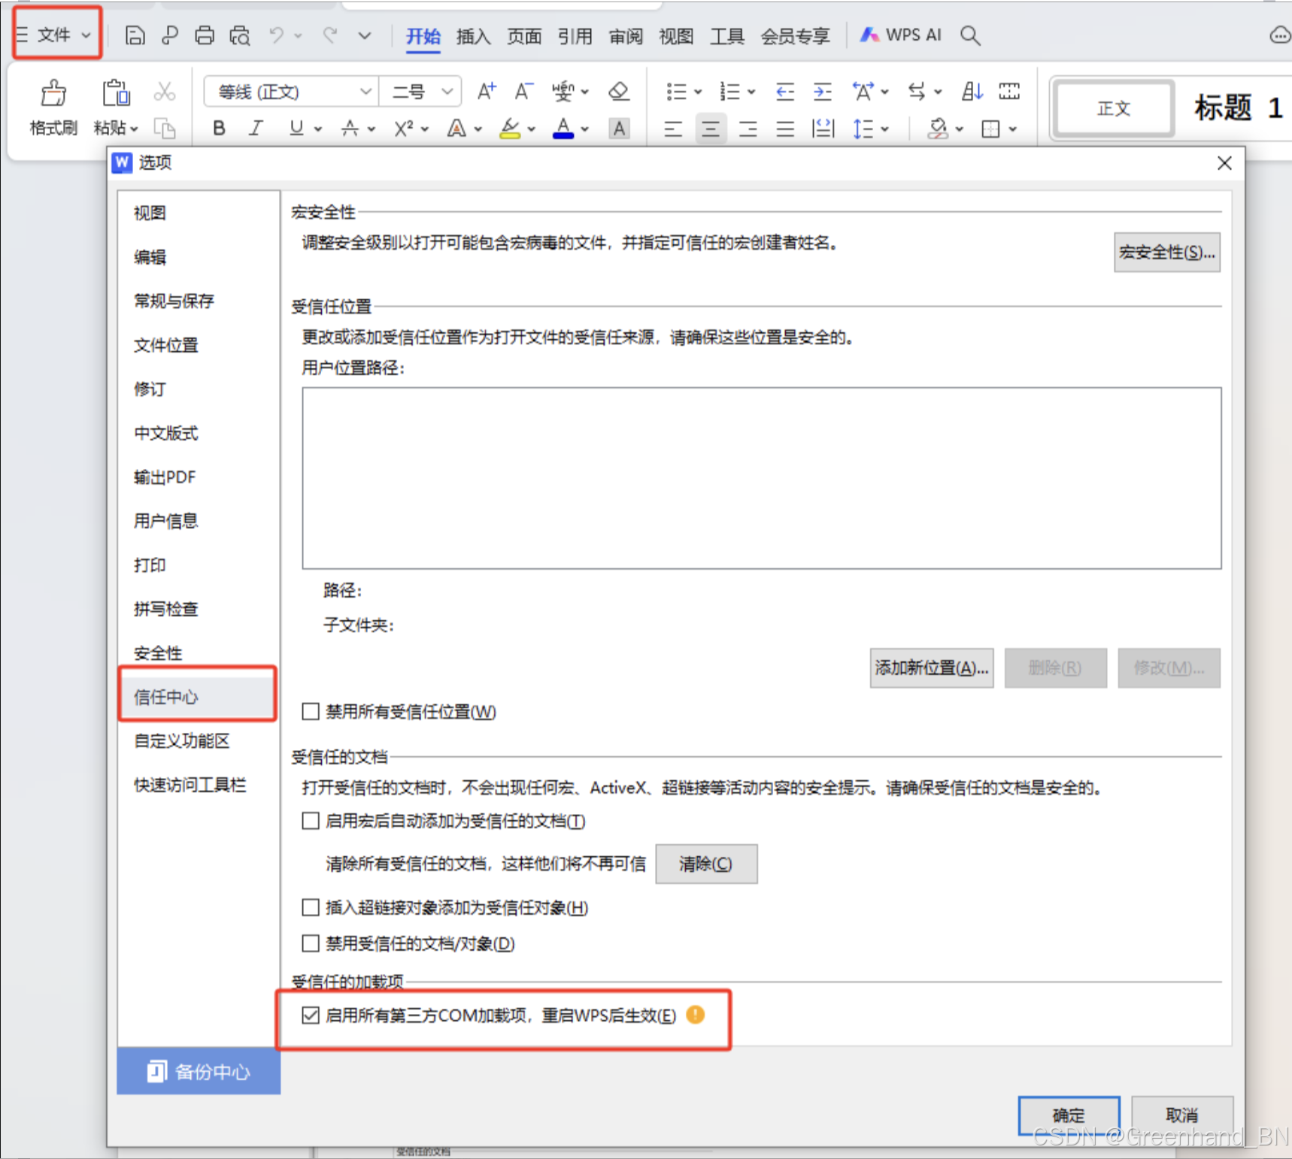Switch to the 插入 ribbon tab
Screen dimensions: 1292x1159
click(x=473, y=36)
